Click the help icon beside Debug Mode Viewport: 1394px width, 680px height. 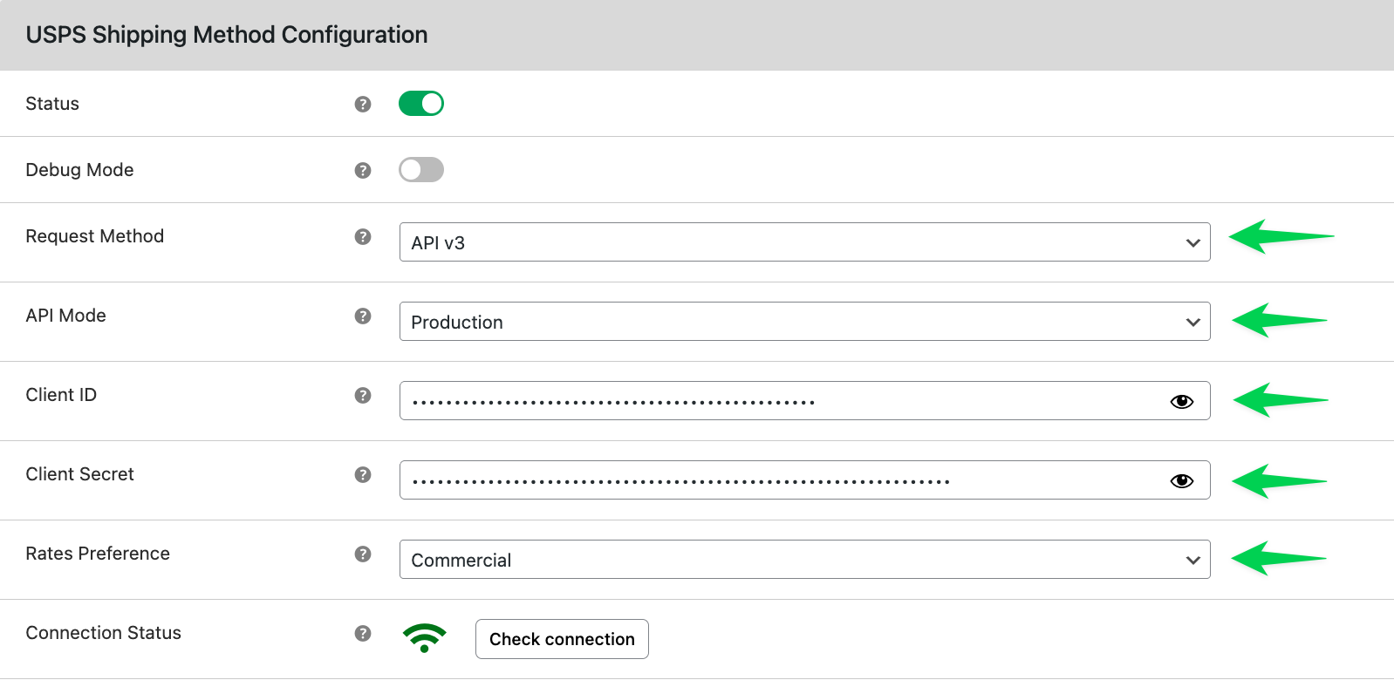coord(363,170)
